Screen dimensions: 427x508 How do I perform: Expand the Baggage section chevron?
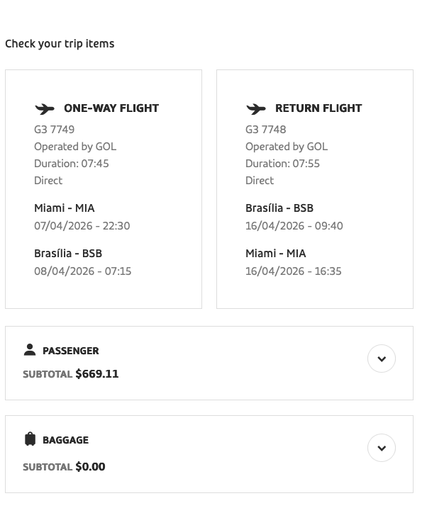(382, 448)
